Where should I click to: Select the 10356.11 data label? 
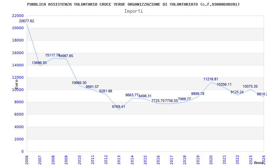point(224,84)
